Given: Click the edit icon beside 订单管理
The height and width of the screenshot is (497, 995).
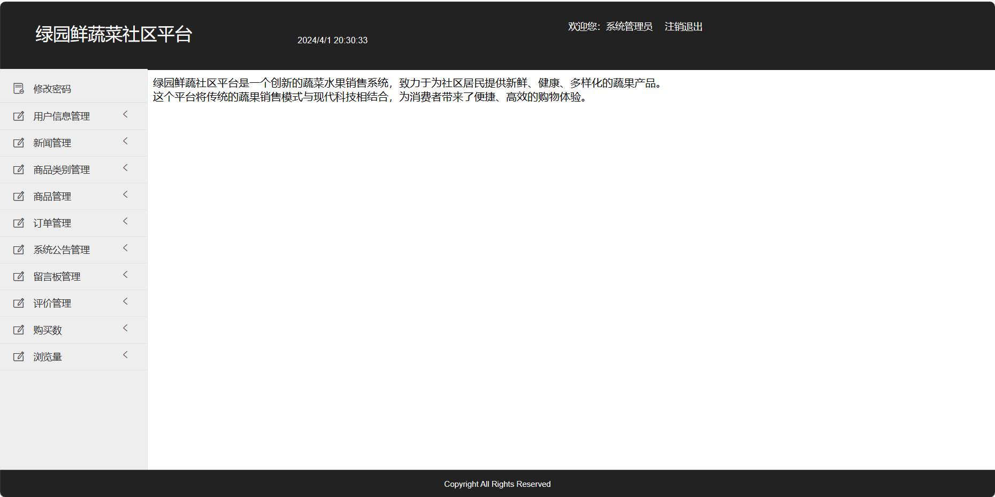Looking at the screenshot, I should click(x=19, y=223).
